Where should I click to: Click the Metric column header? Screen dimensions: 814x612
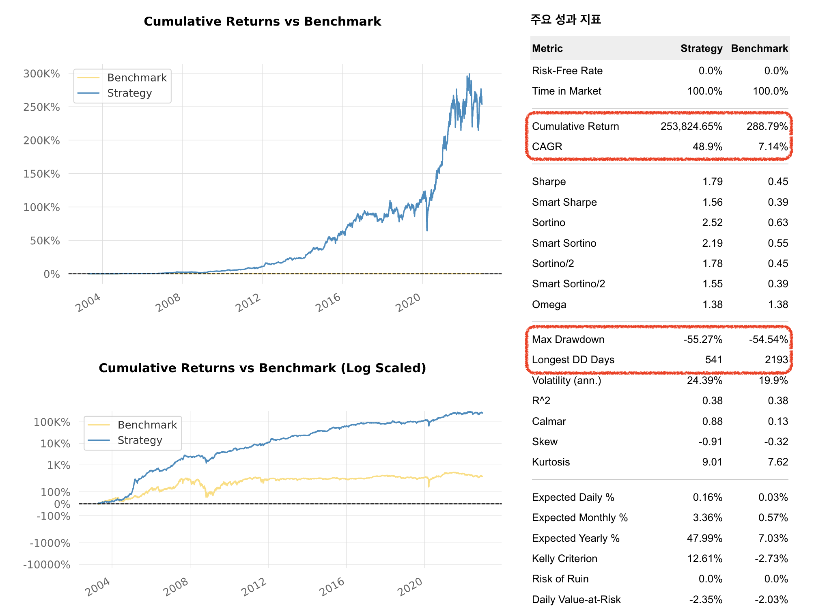pyautogui.click(x=547, y=49)
